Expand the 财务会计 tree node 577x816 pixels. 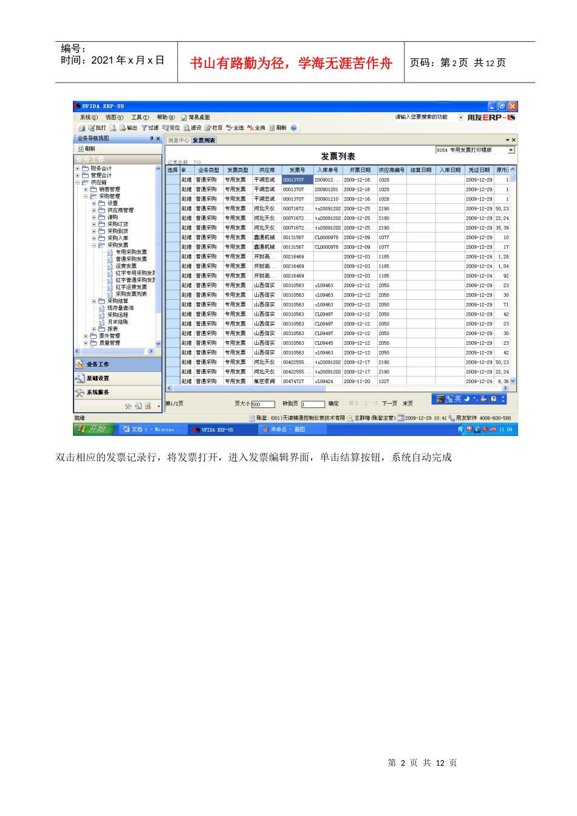tap(77, 168)
